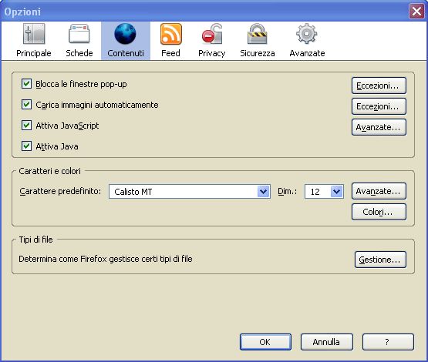Viewport: 428px width, 362px height.
Task: Open the Feed RSS icon
Action: point(171,34)
